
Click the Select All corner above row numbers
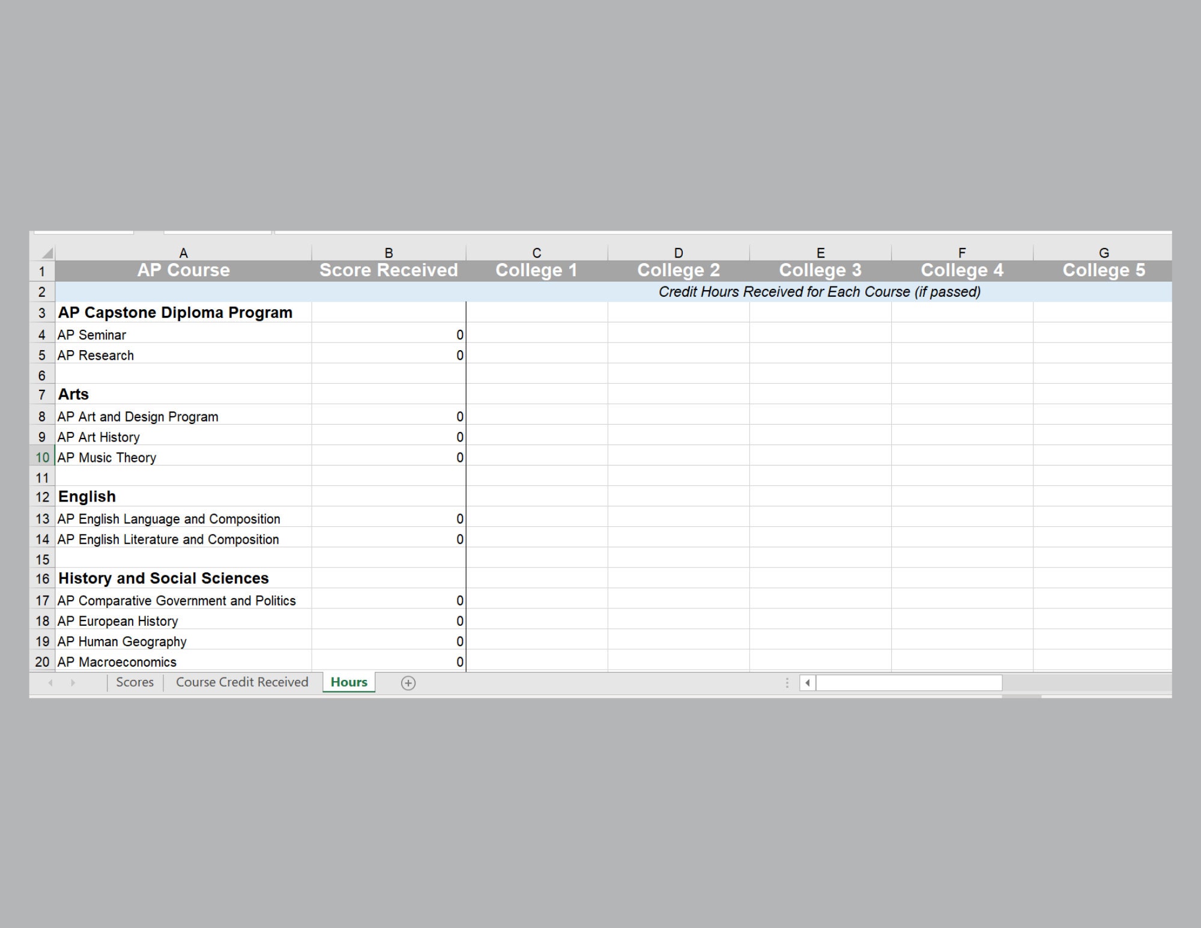48,252
